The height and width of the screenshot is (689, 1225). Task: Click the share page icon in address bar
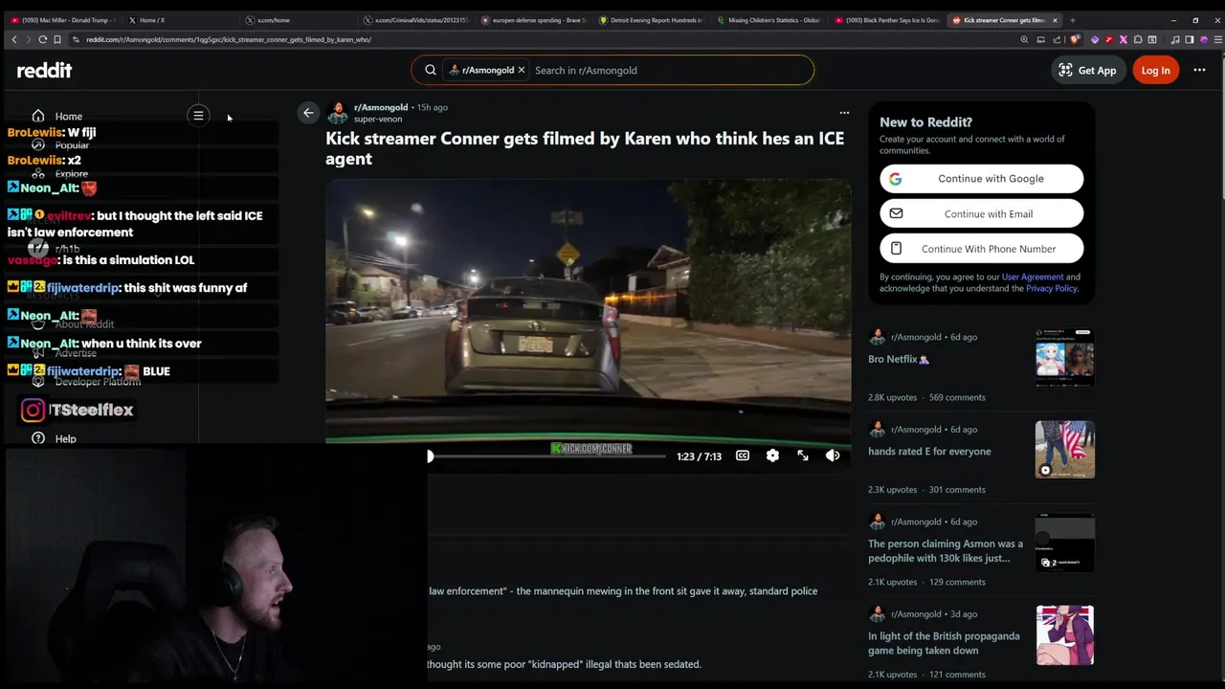pyautogui.click(x=1057, y=39)
